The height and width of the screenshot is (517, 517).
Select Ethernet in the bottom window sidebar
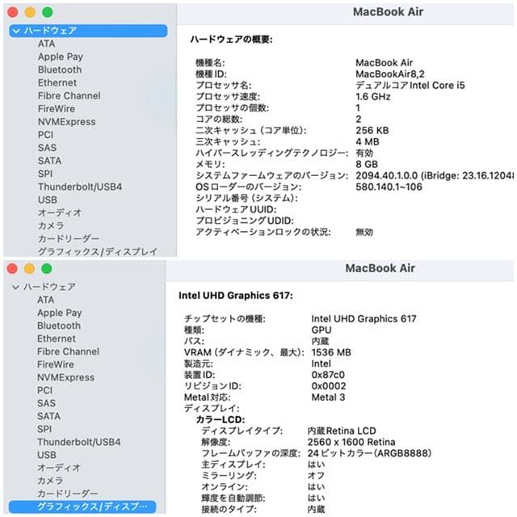(57, 338)
